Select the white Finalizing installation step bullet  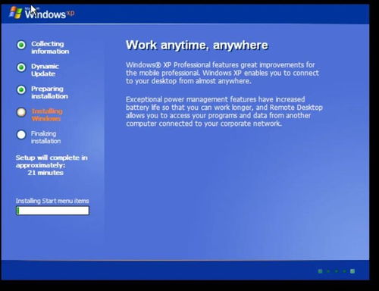click(21, 135)
